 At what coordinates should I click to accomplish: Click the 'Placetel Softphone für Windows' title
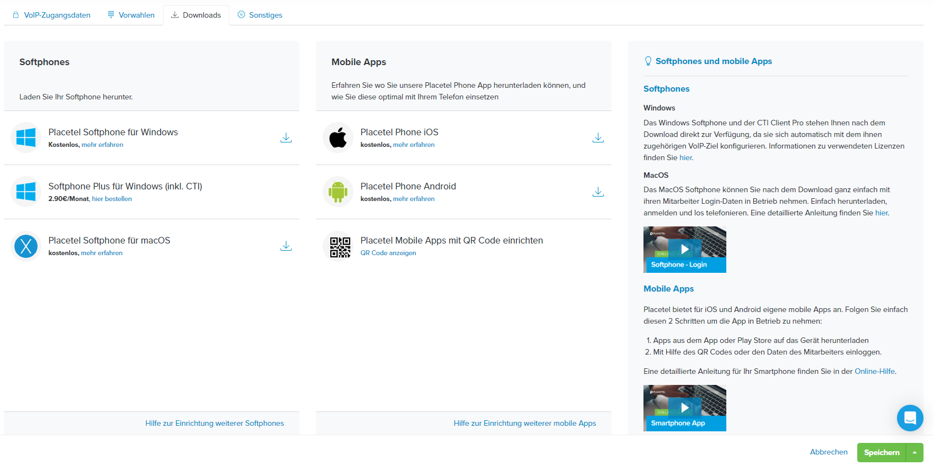point(113,132)
